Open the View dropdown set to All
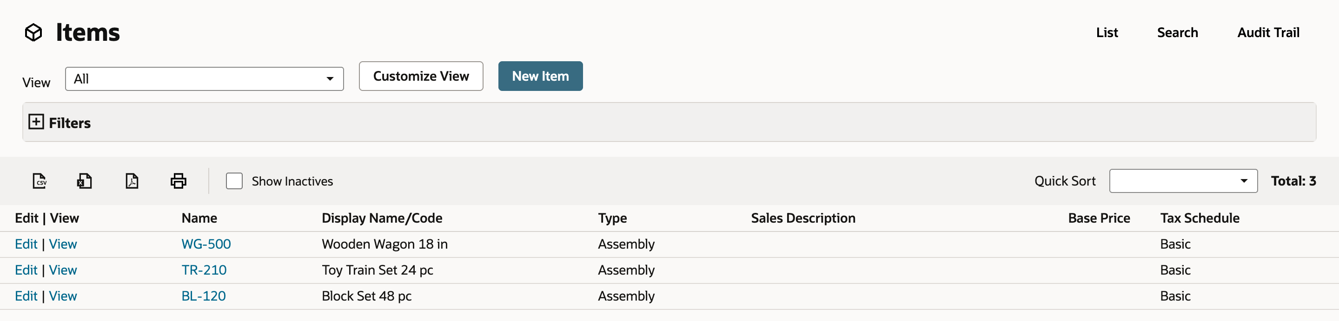Screen dimensions: 1339x321 coord(204,79)
